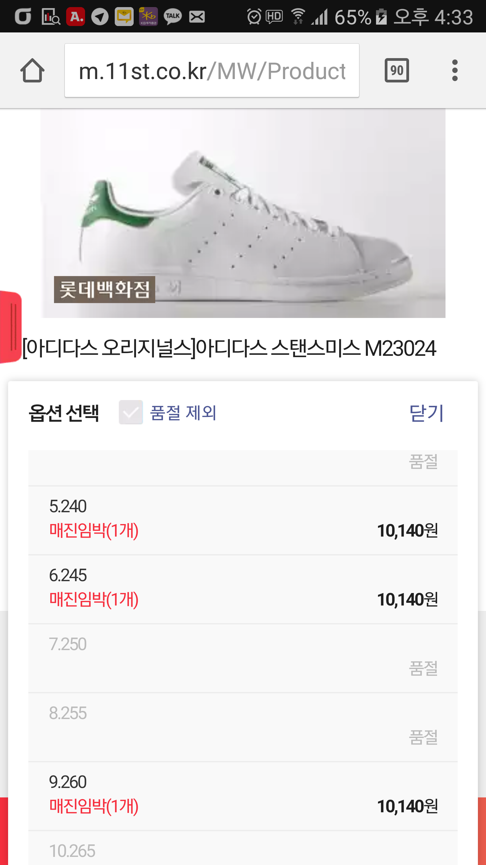
Task: Tap the mail envelope status icon
Action: coord(197,16)
